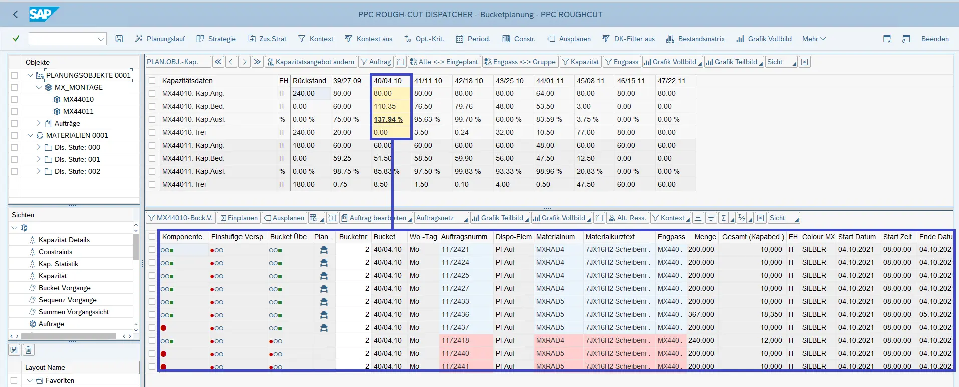Screen dimensions: 959x387
Task: Click Kontext aus in the toolbar
Action: click(368, 39)
